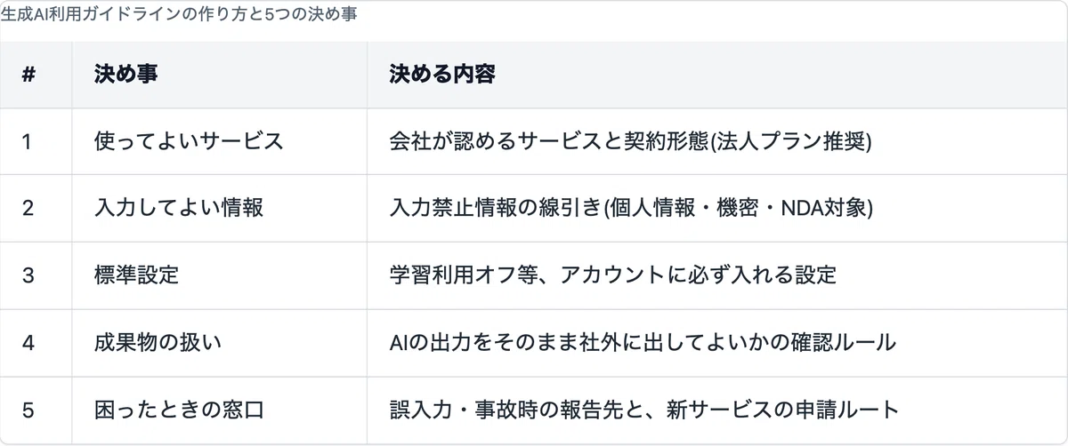Image resolution: width=1068 pixels, height=446 pixels.
Task: Select the 決め事 column header
Action: (220, 75)
